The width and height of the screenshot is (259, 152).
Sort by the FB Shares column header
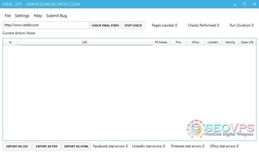point(161,42)
